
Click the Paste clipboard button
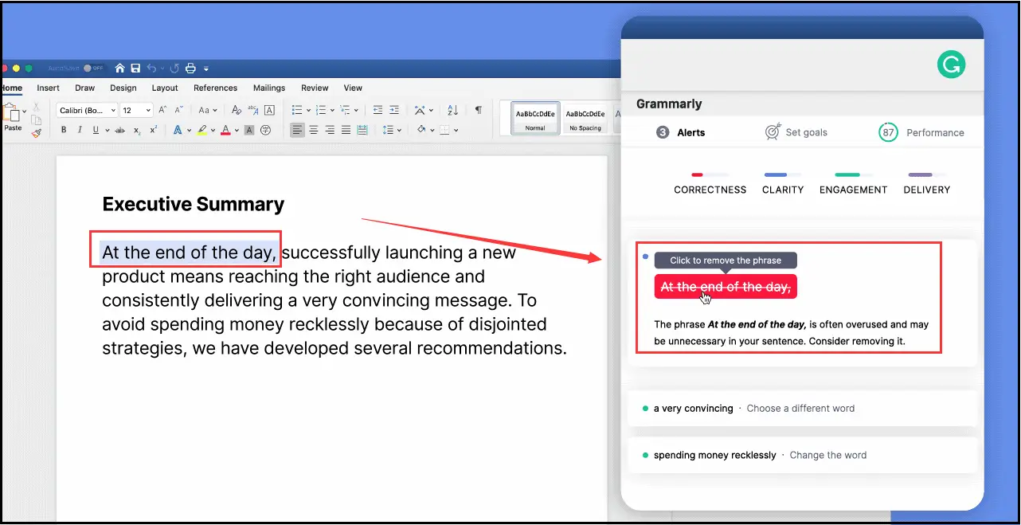pos(12,117)
